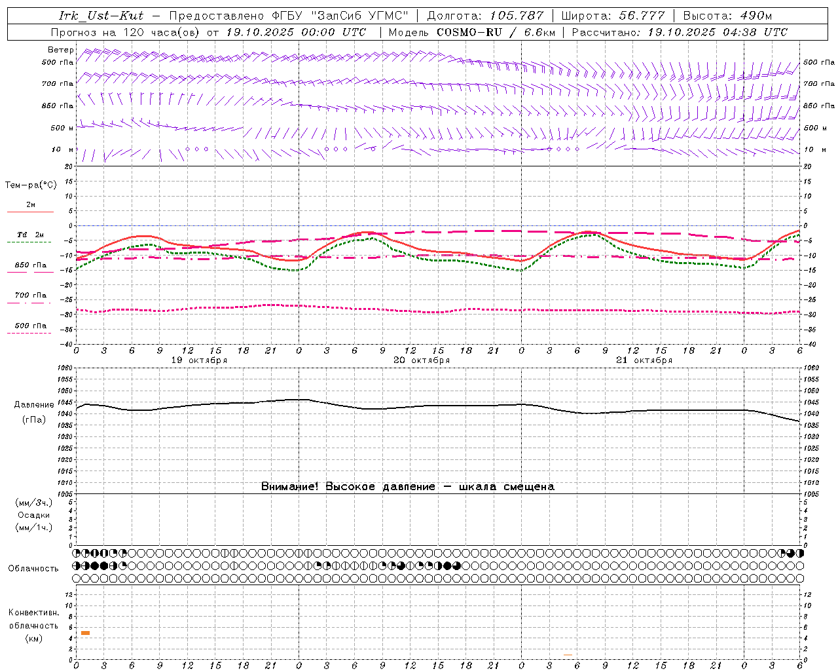
Task: Click the '(гПа)' unit under Давление
Action: tap(34, 420)
